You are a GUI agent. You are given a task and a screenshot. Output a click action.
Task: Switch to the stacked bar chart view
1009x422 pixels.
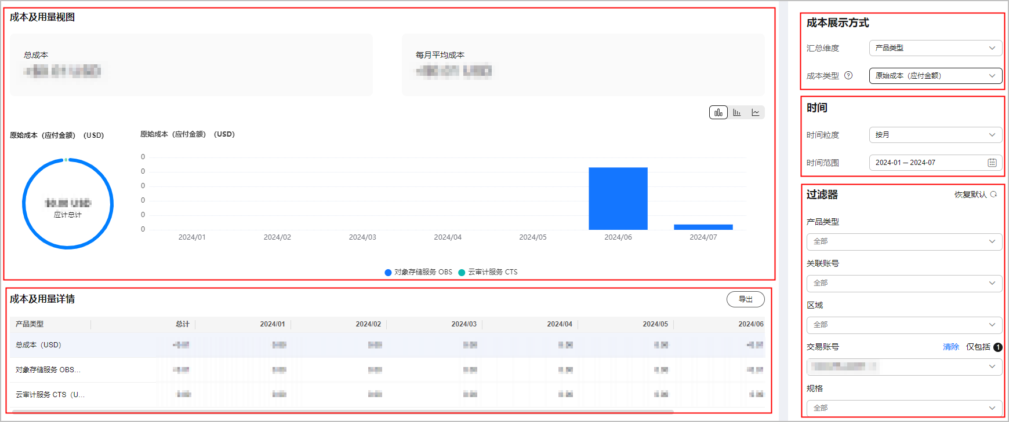click(718, 112)
